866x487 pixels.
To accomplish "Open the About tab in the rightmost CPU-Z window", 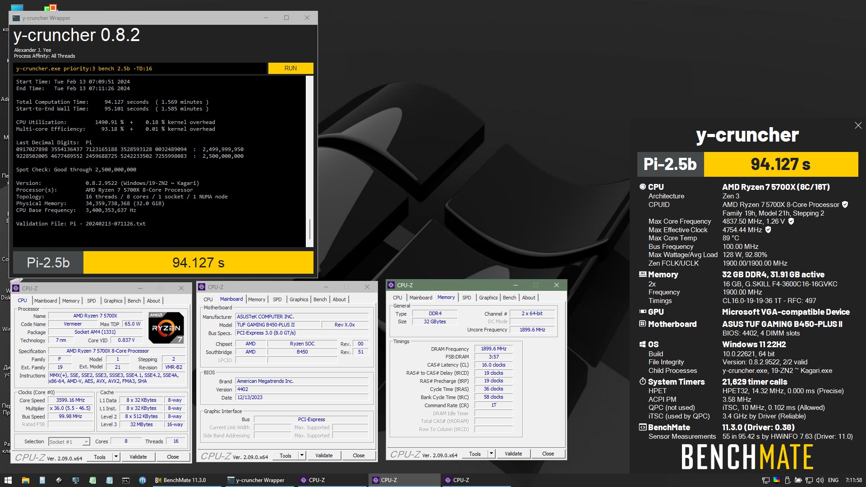I will [529, 298].
